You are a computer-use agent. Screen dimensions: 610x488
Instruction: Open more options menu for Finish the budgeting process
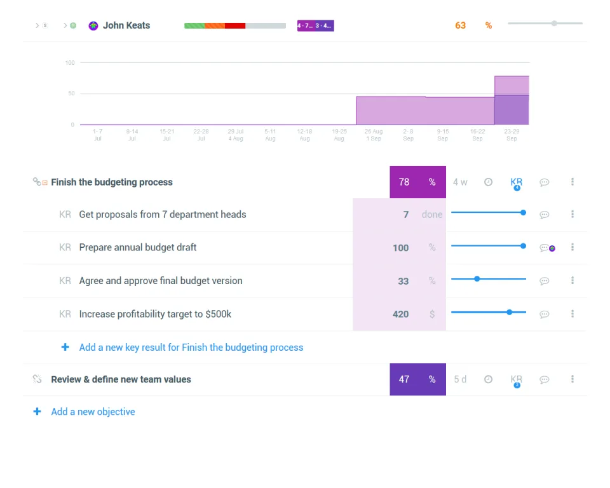point(573,182)
